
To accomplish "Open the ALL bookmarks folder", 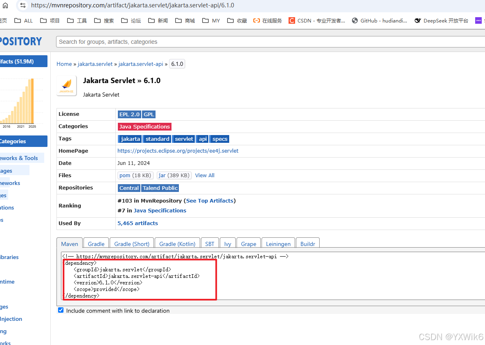I will (x=23, y=21).
